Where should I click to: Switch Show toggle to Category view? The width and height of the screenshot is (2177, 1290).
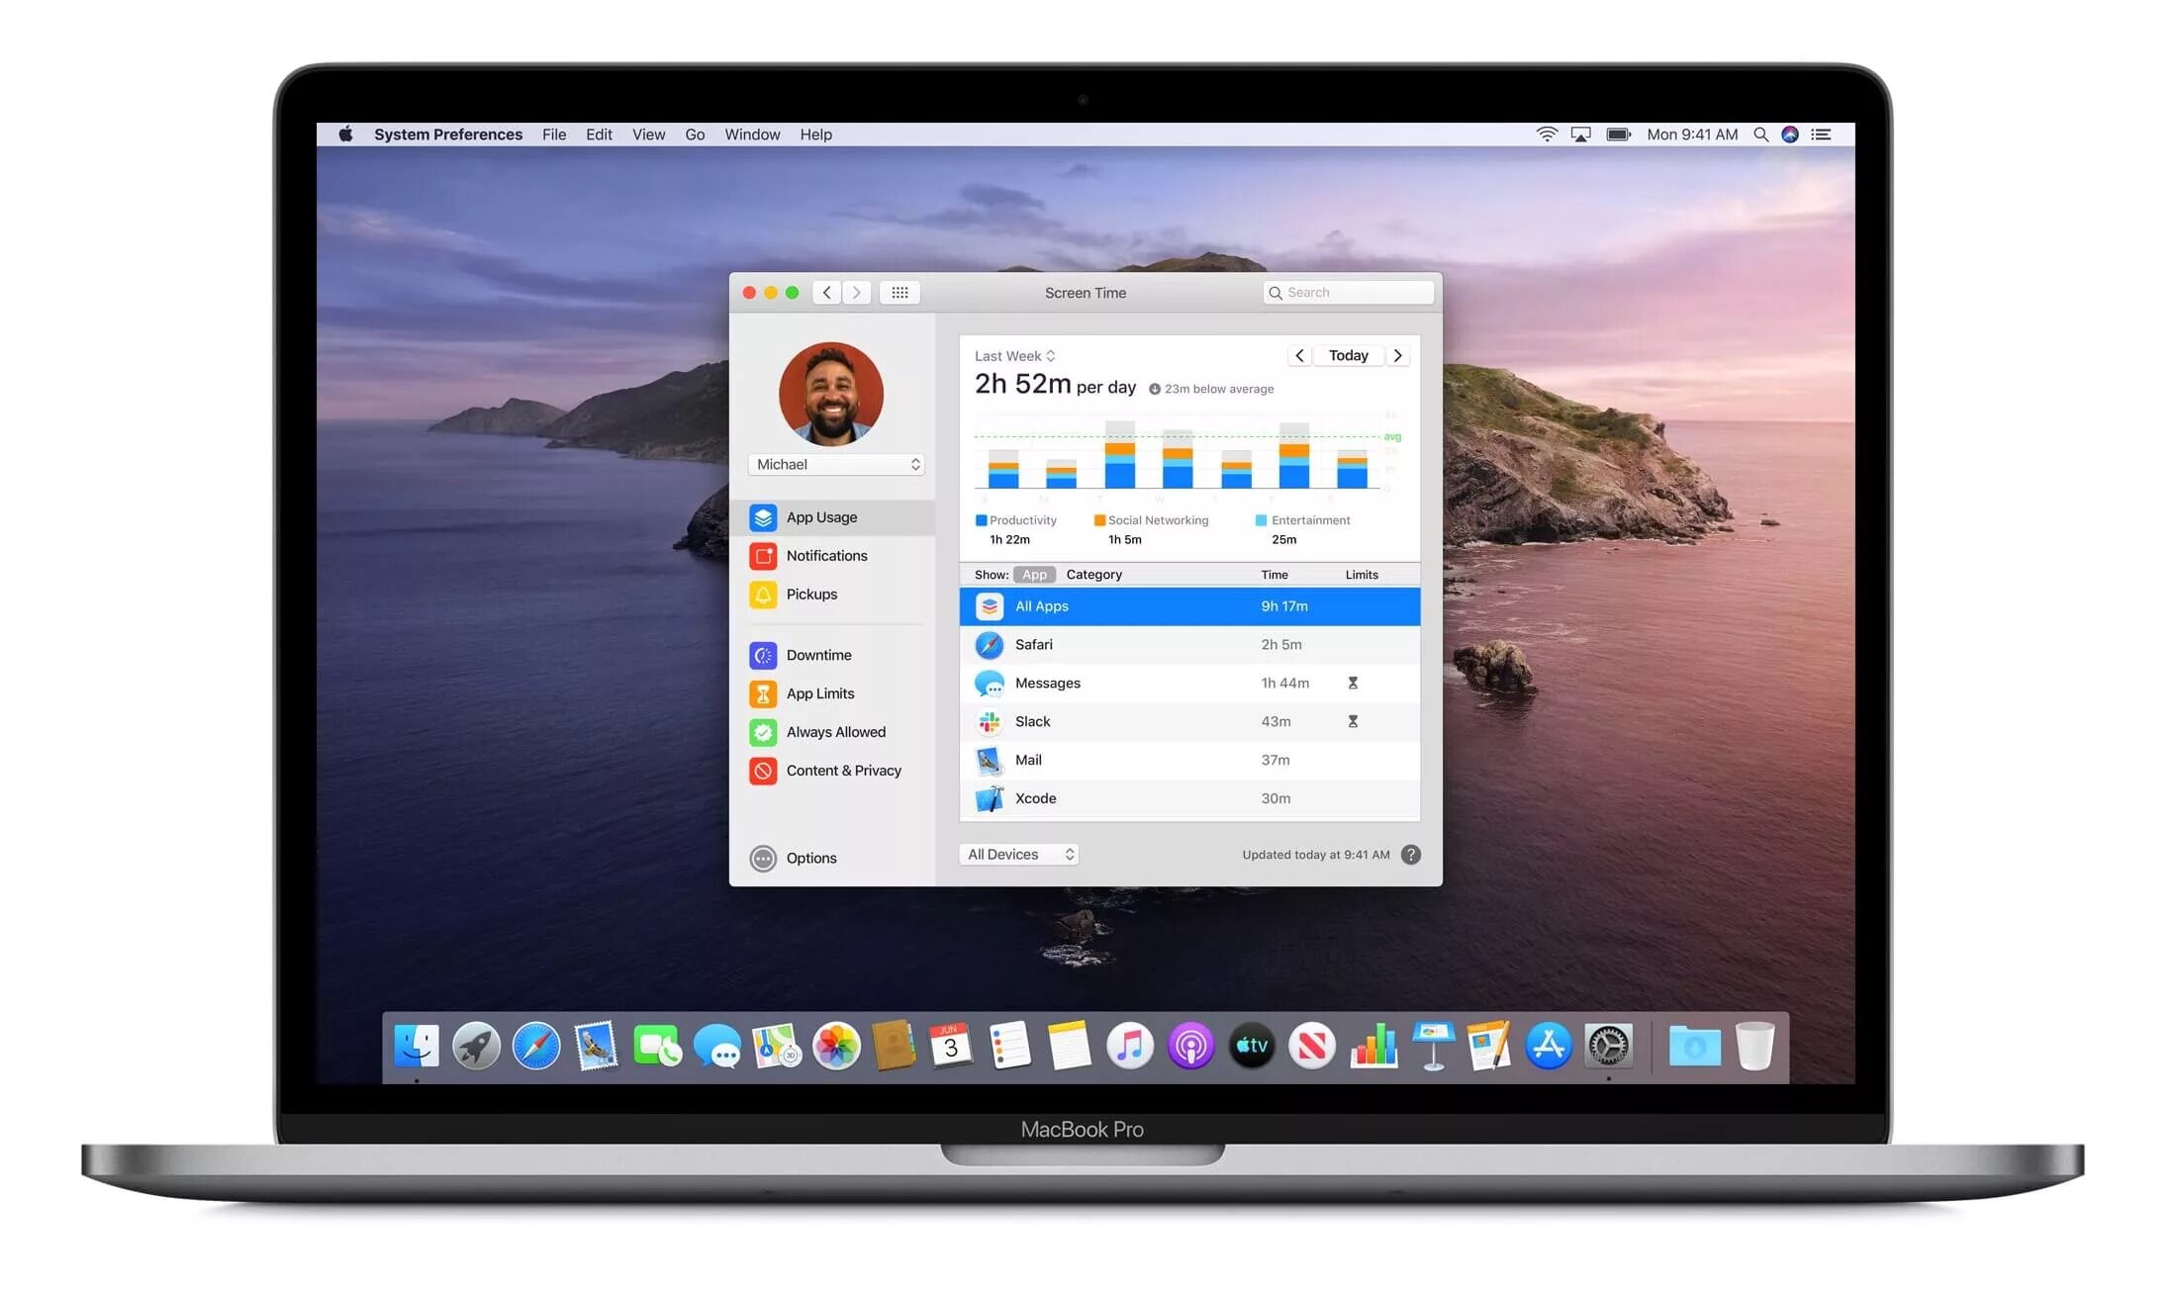(x=1093, y=575)
